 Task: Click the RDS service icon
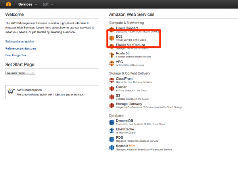[112, 139]
